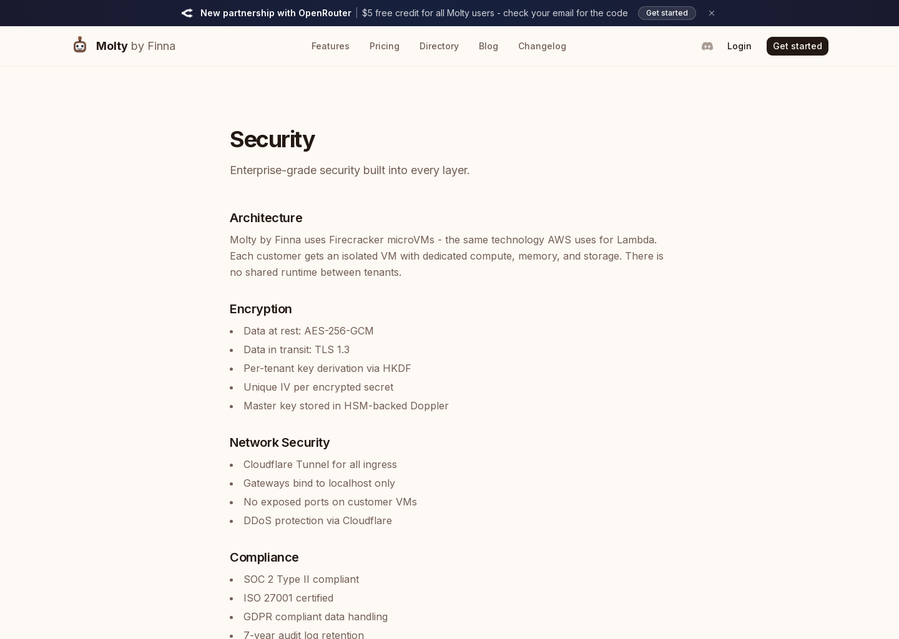Click the share icon in the announcement banner
The image size is (899, 639).
click(187, 12)
